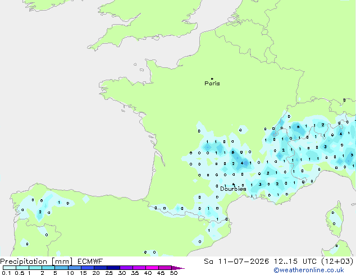Screen dimensions: 356x275
Task: Click the ECMWF model name
Action: [90, 262]
